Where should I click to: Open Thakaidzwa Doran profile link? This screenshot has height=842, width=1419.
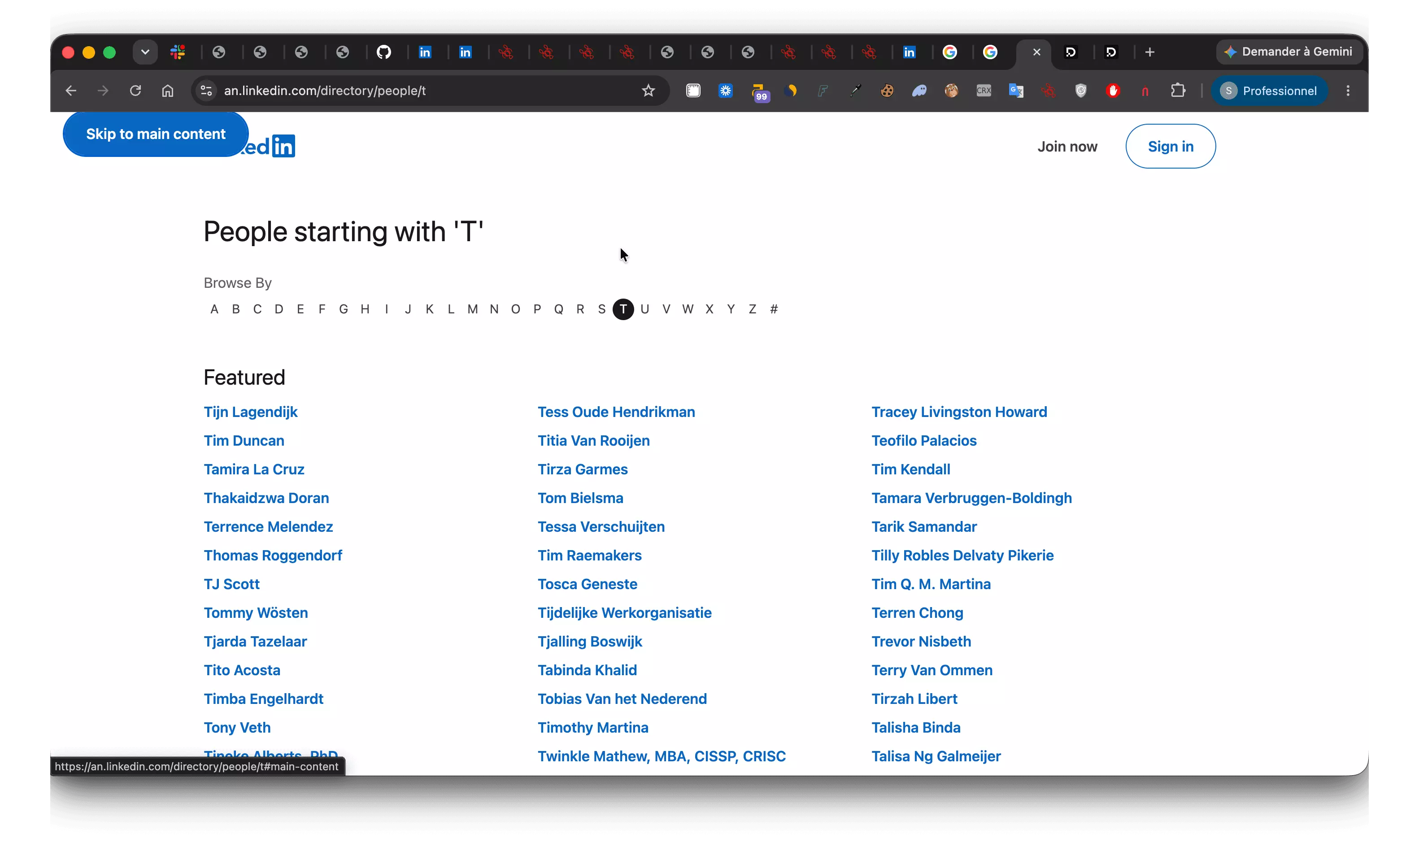[x=266, y=498]
